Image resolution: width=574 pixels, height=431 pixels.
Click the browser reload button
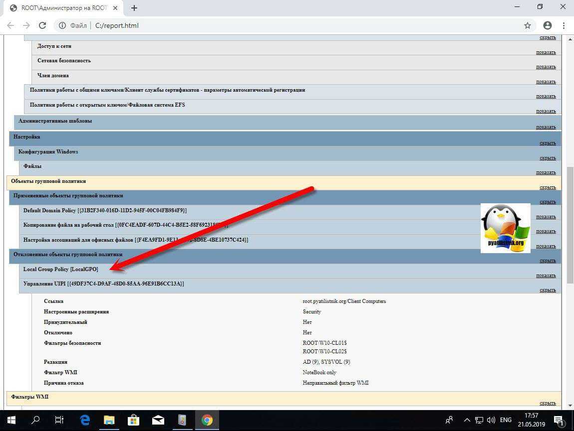point(42,25)
